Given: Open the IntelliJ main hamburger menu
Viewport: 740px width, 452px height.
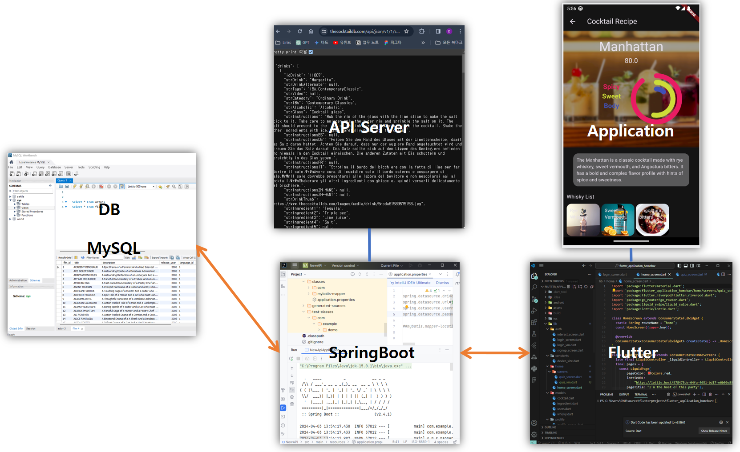Looking at the screenshot, I should point(294,265).
